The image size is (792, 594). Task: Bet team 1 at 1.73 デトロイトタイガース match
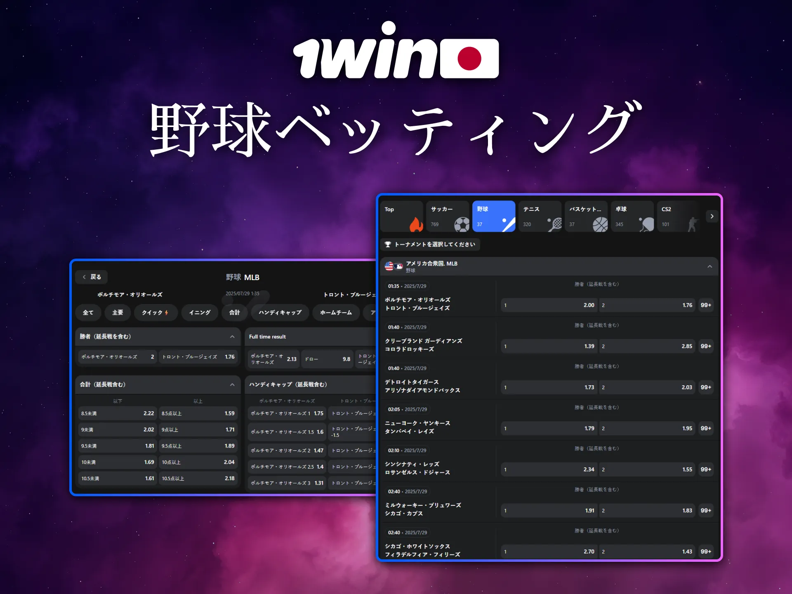pyautogui.click(x=549, y=387)
